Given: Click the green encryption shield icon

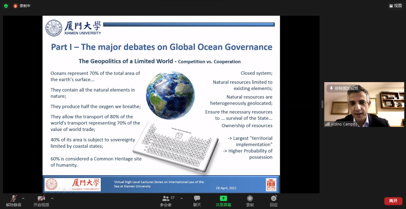Looking at the screenshot, I should tap(6, 6).
